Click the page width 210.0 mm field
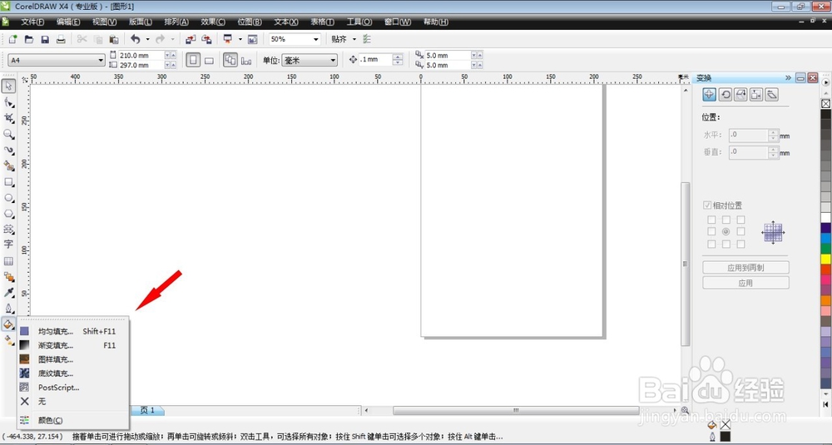The image size is (832, 445). click(141, 55)
